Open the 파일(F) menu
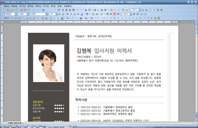 tap(7, 6)
